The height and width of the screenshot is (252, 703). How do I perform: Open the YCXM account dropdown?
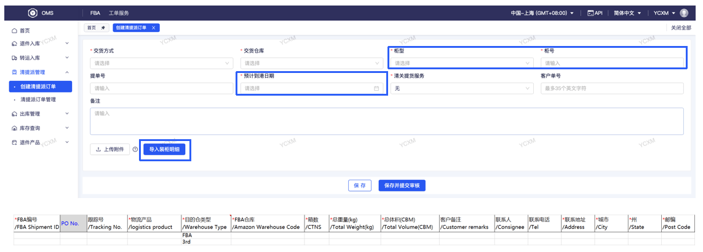coord(664,13)
